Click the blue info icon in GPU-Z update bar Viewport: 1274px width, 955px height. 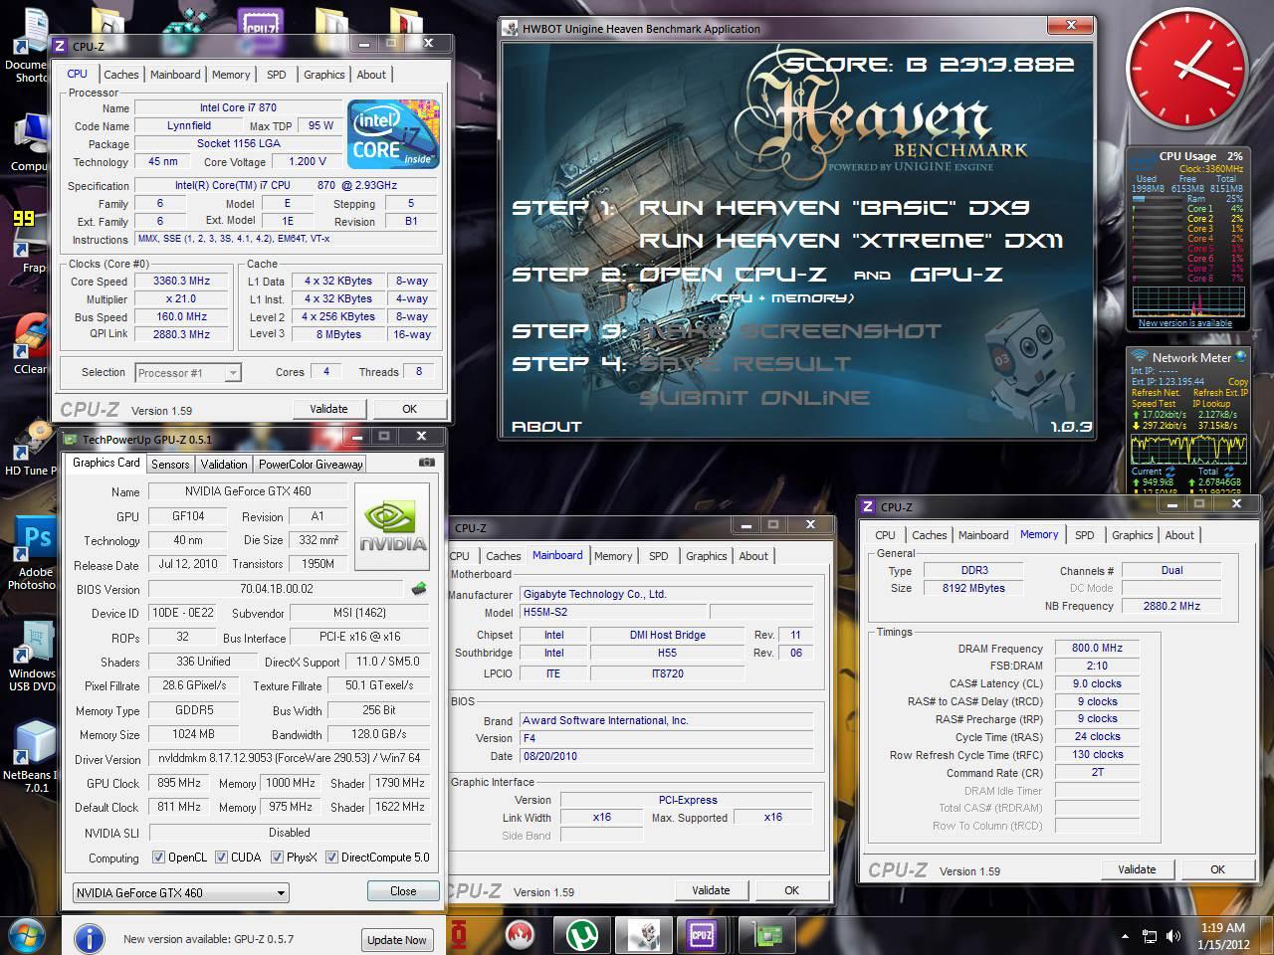coord(90,938)
